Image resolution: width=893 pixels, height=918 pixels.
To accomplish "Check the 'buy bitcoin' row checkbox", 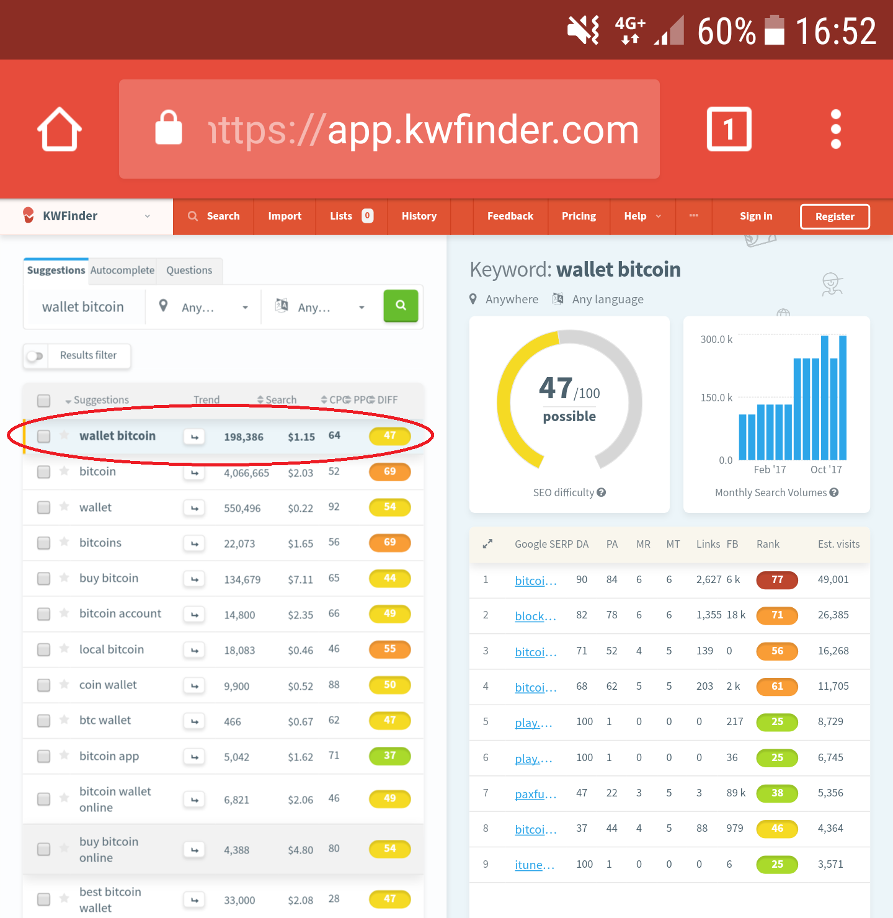I will click(x=43, y=579).
